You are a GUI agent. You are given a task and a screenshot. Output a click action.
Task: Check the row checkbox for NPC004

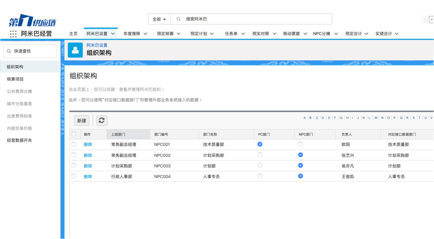coord(73,176)
